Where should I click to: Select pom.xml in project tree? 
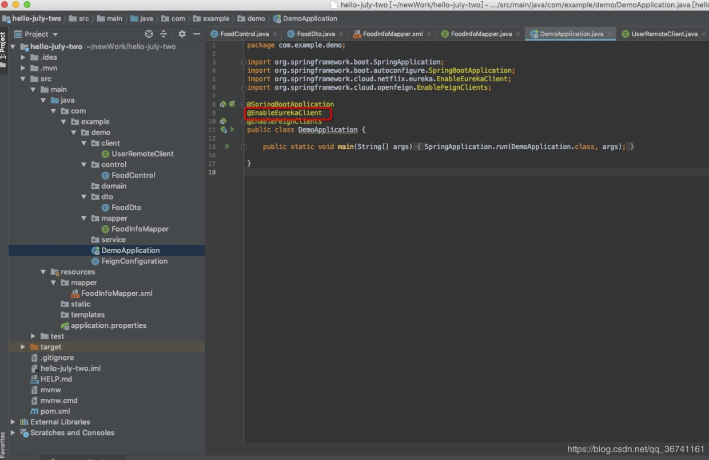(x=55, y=412)
